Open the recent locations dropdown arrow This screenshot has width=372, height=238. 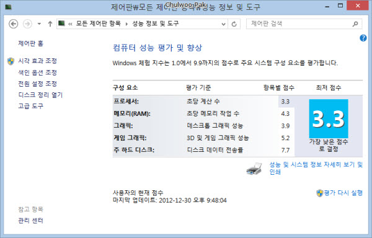point(39,24)
